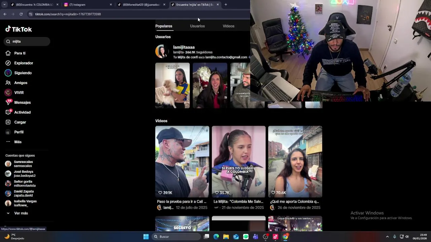Open Microsoft Edge from taskbar

pyautogui.click(x=216, y=237)
